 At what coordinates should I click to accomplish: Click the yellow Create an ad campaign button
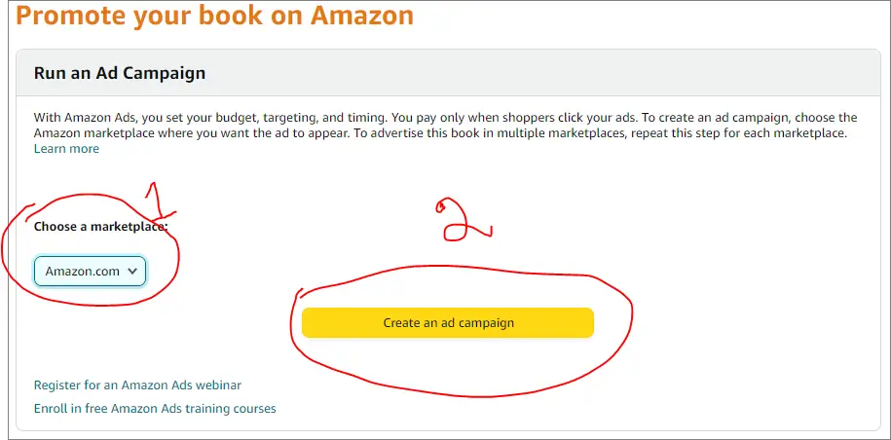click(x=447, y=322)
